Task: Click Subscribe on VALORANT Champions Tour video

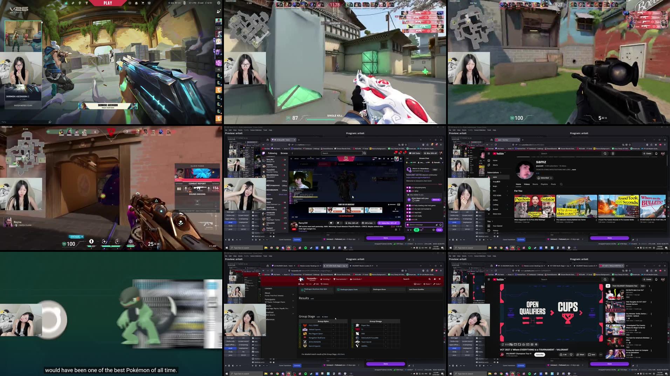Action: click(x=540, y=355)
